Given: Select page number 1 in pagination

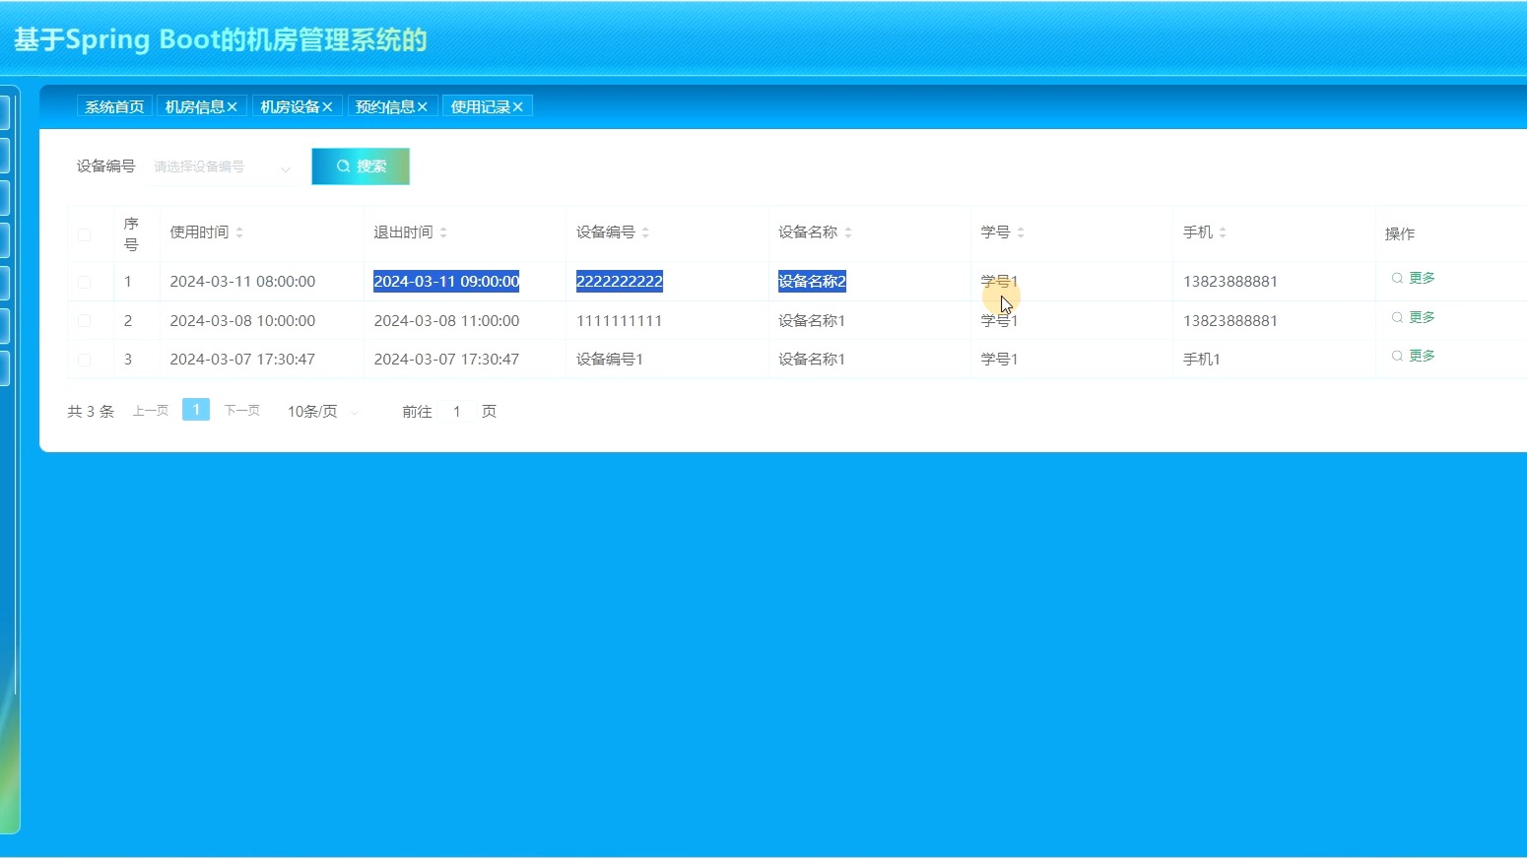Looking at the screenshot, I should (196, 410).
